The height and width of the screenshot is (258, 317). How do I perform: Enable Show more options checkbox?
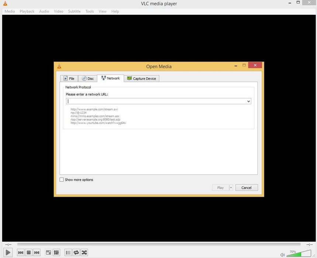[x=62, y=180]
